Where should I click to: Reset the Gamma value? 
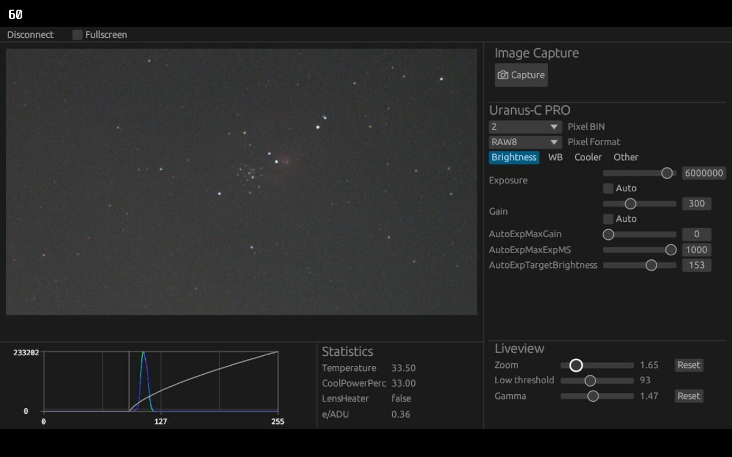[688, 396]
